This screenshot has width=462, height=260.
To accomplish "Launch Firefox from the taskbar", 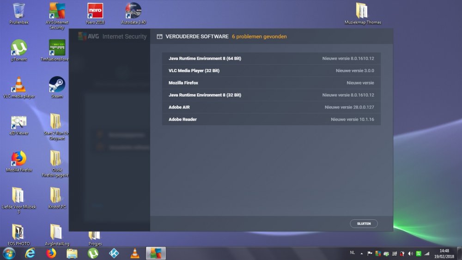I will pyautogui.click(x=51, y=253).
